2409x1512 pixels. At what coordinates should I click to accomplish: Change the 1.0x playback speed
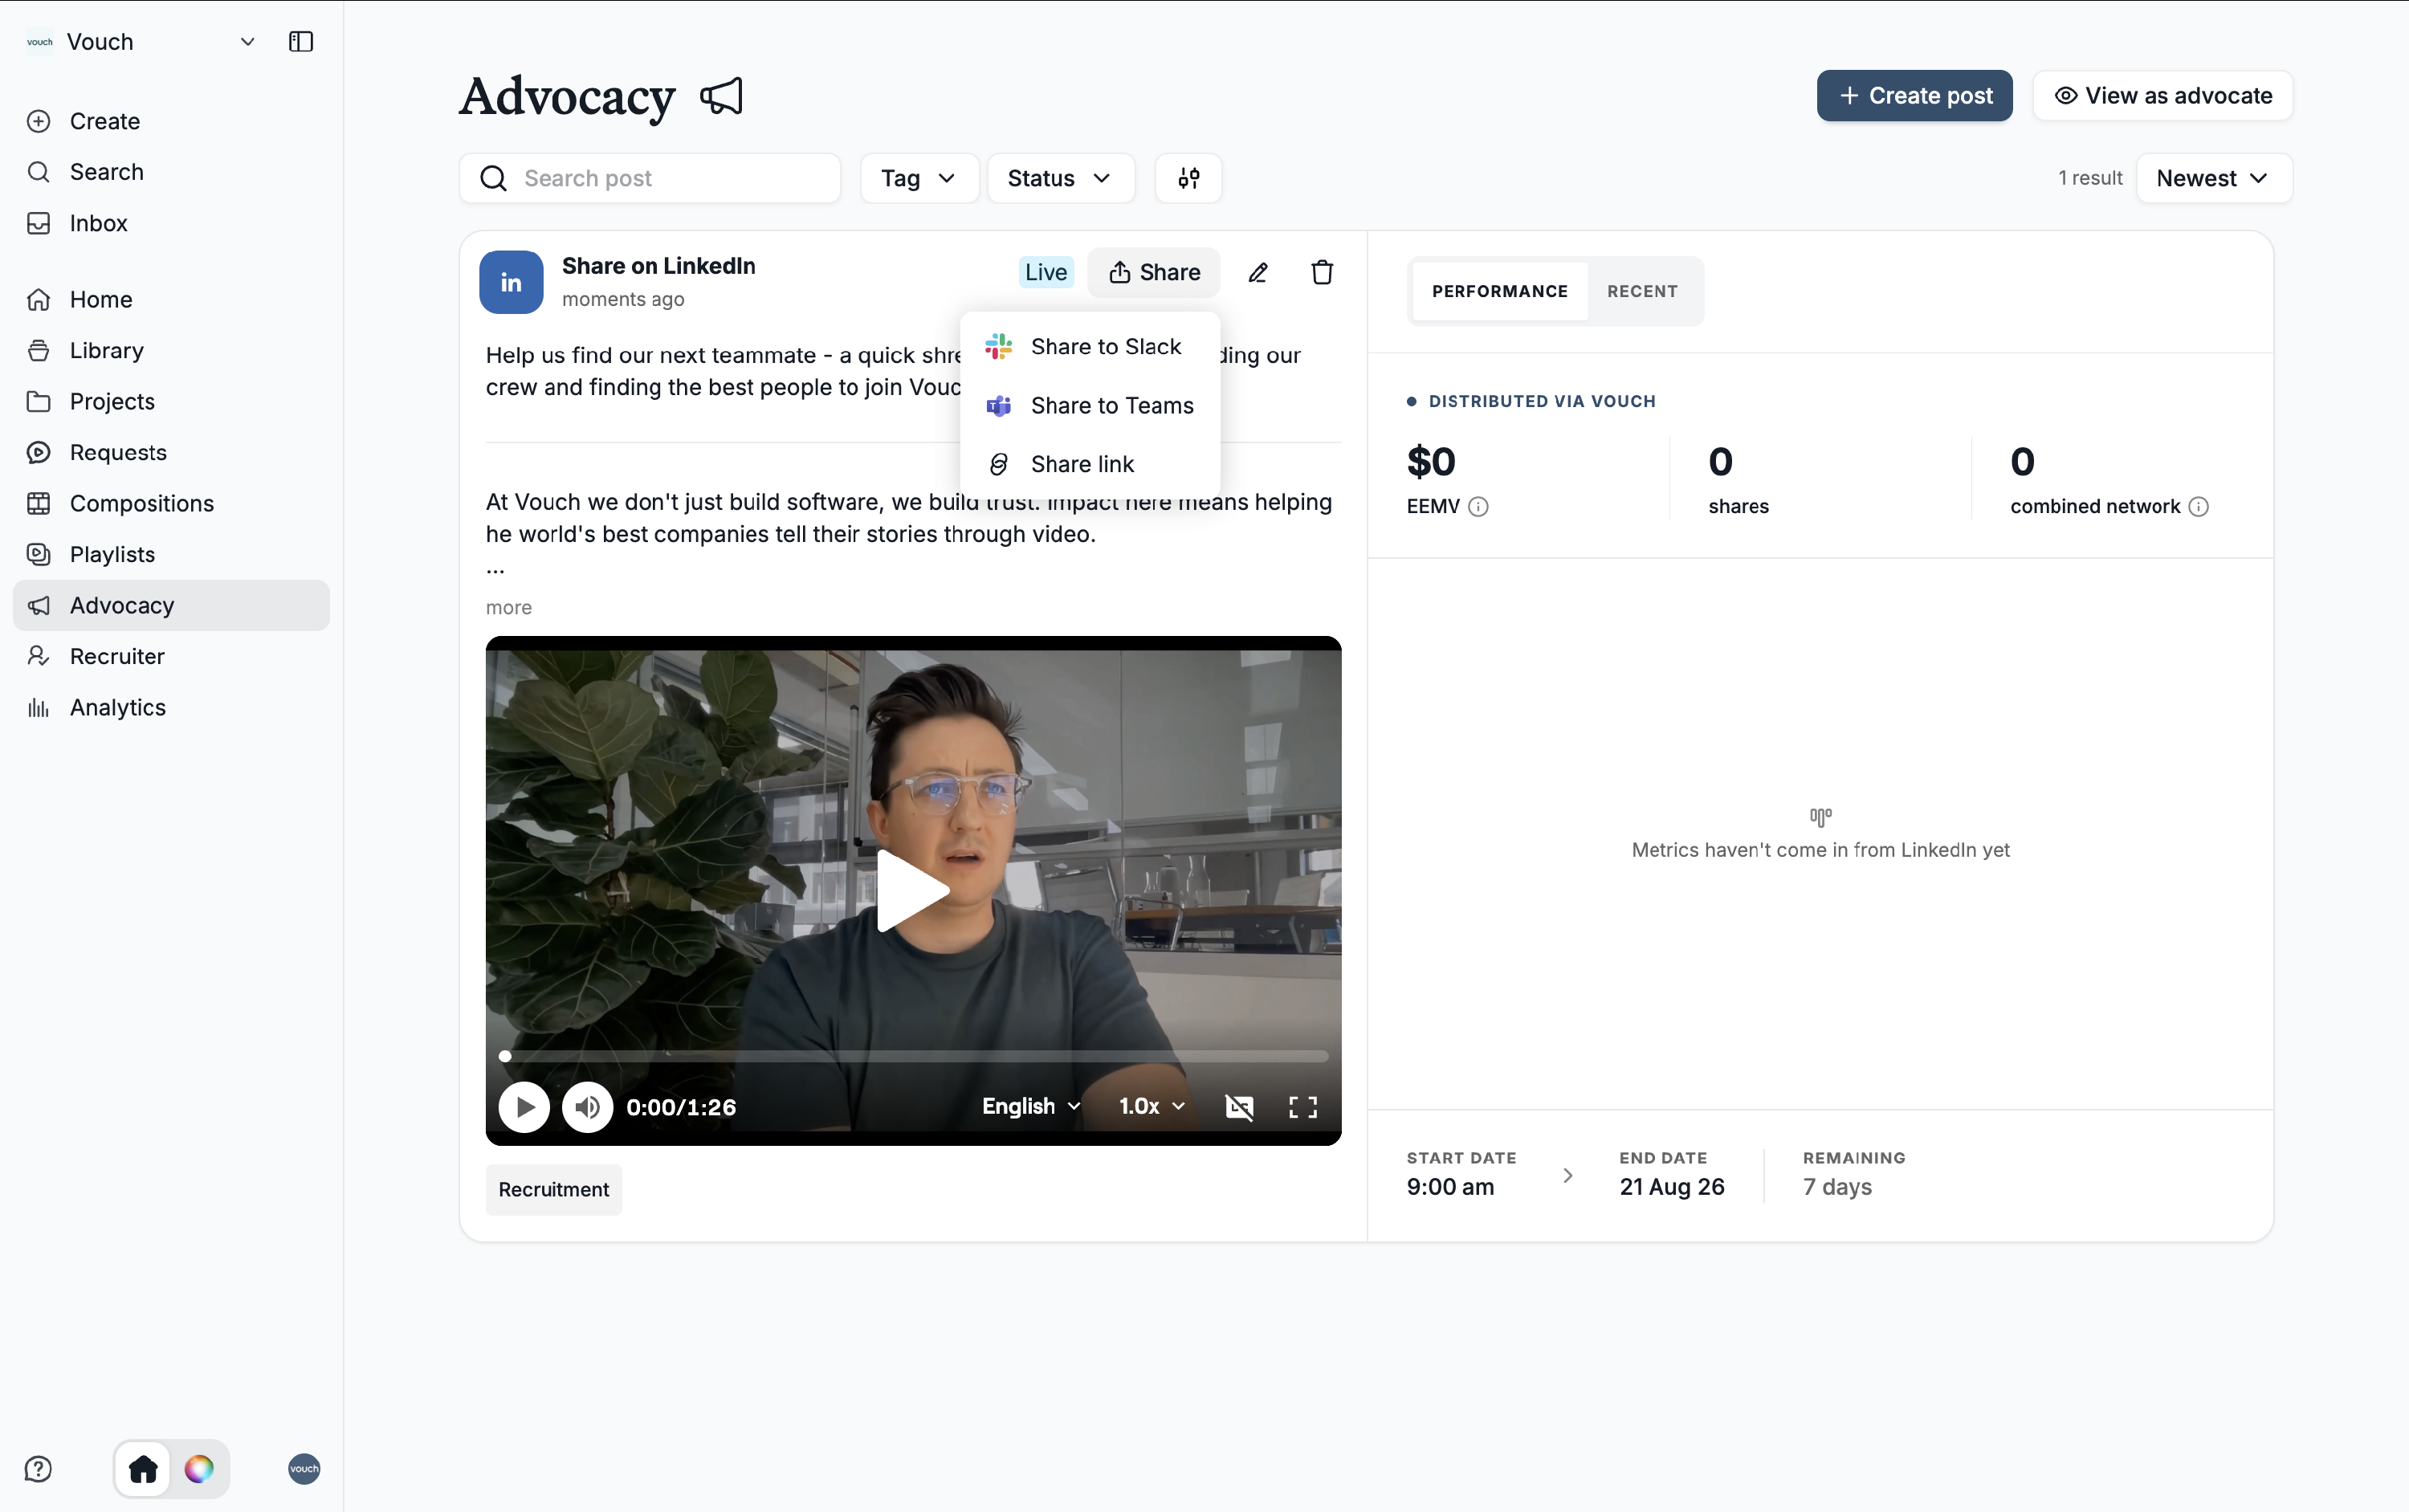[x=1152, y=1106]
